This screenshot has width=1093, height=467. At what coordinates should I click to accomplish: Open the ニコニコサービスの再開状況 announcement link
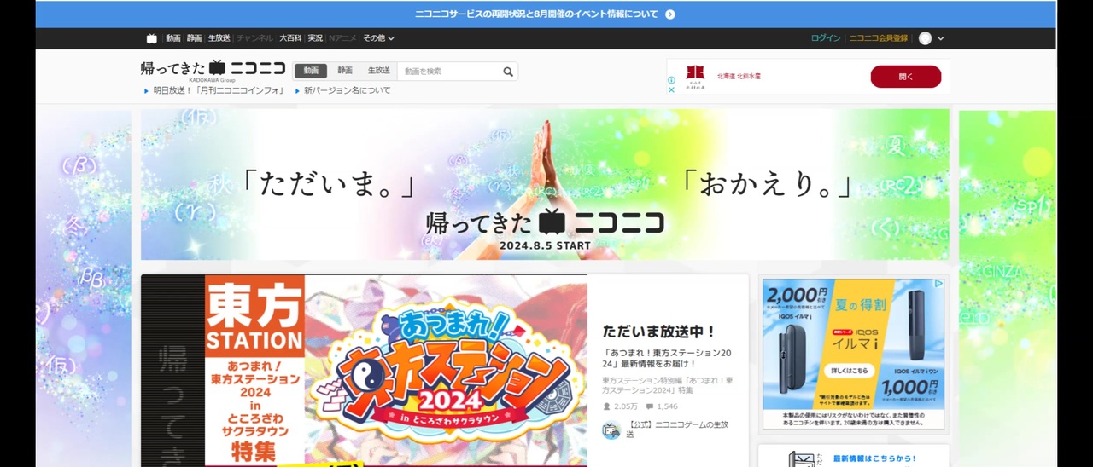[x=537, y=14]
